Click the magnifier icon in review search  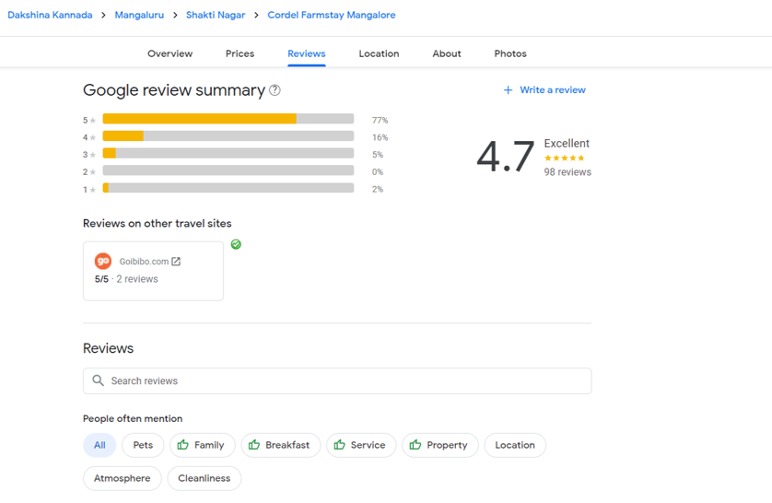pos(99,380)
